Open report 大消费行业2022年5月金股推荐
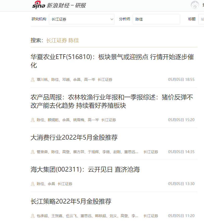Image resolution: width=204 pixels, height=222 pixels. [x=74, y=138]
